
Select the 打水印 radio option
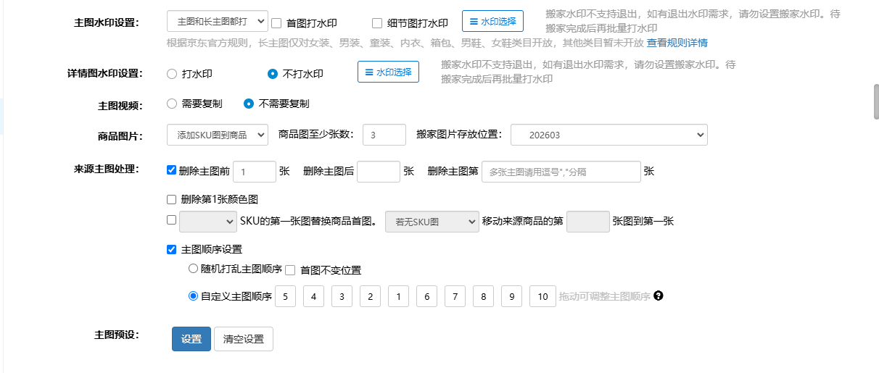coord(172,74)
